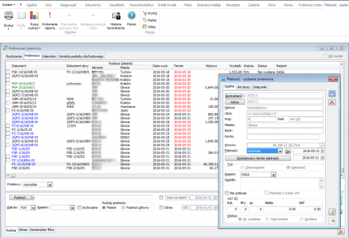The width and height of the screenshot is (349, 238).
Task: Open Drukuj dropdown arrow
Action: [8, 29]
